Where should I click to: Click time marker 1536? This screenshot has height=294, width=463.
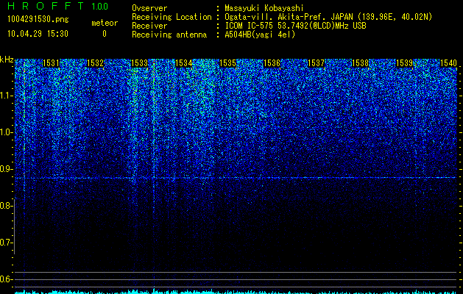272,63
